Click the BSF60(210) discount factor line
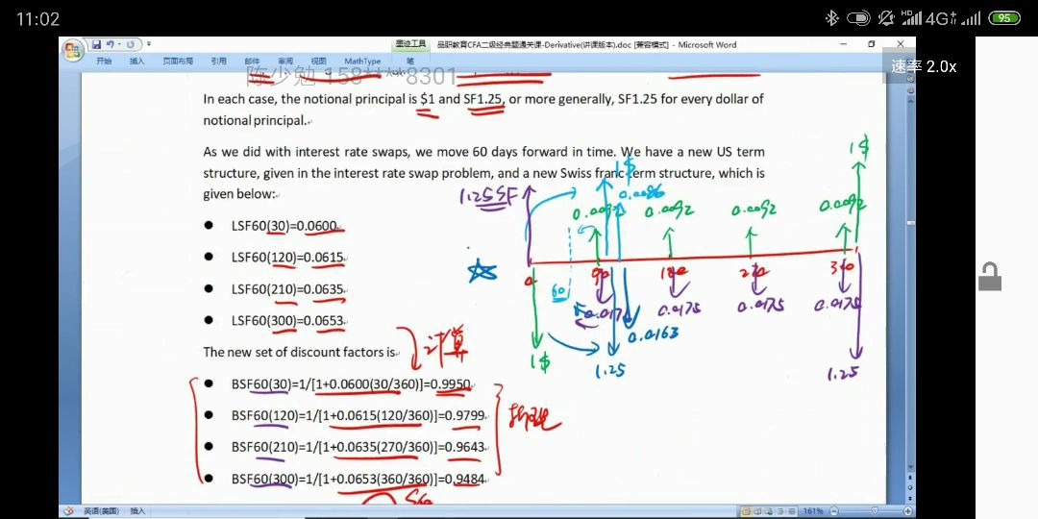Screen dimensions: 1038x519 pyautogui.click(x=358, y=447)
